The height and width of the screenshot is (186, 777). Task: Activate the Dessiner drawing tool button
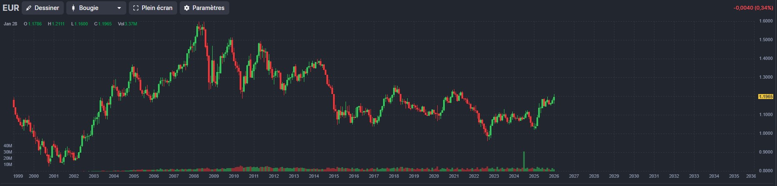(x=43, y=8)
